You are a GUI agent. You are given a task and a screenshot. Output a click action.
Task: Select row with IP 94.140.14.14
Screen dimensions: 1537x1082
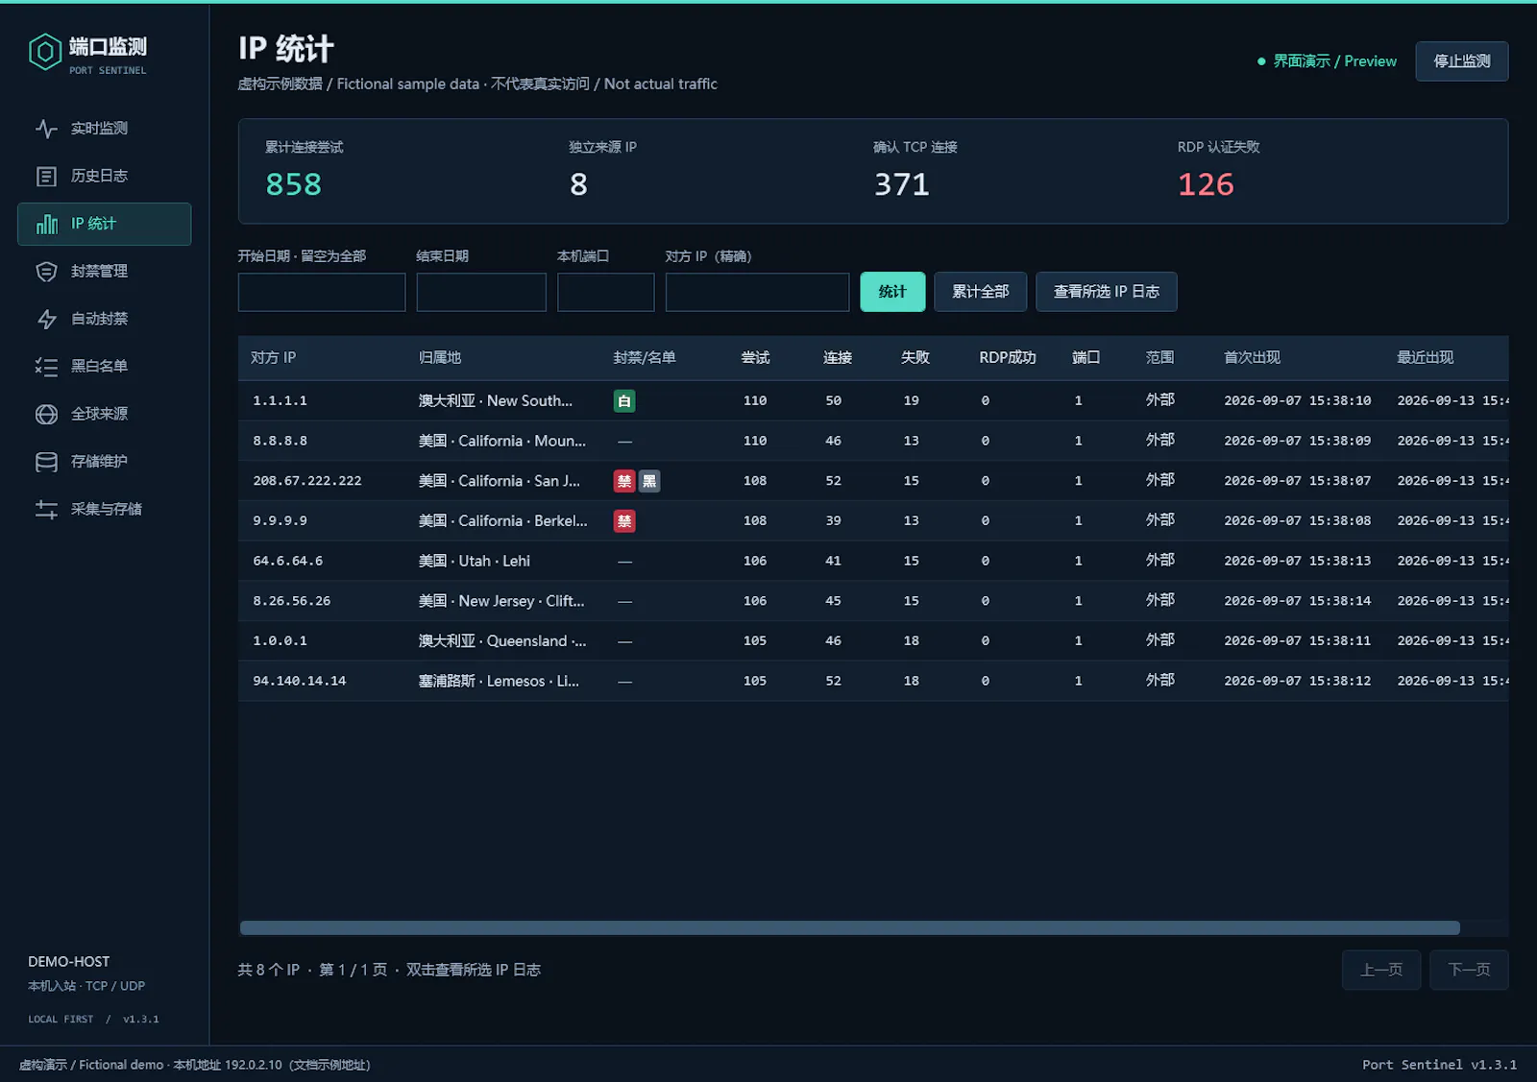click(873, 681)
